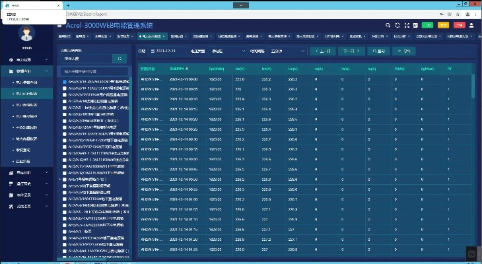
Task: Switch to the first tab in page tab bar
Action: tap(65, 36)
